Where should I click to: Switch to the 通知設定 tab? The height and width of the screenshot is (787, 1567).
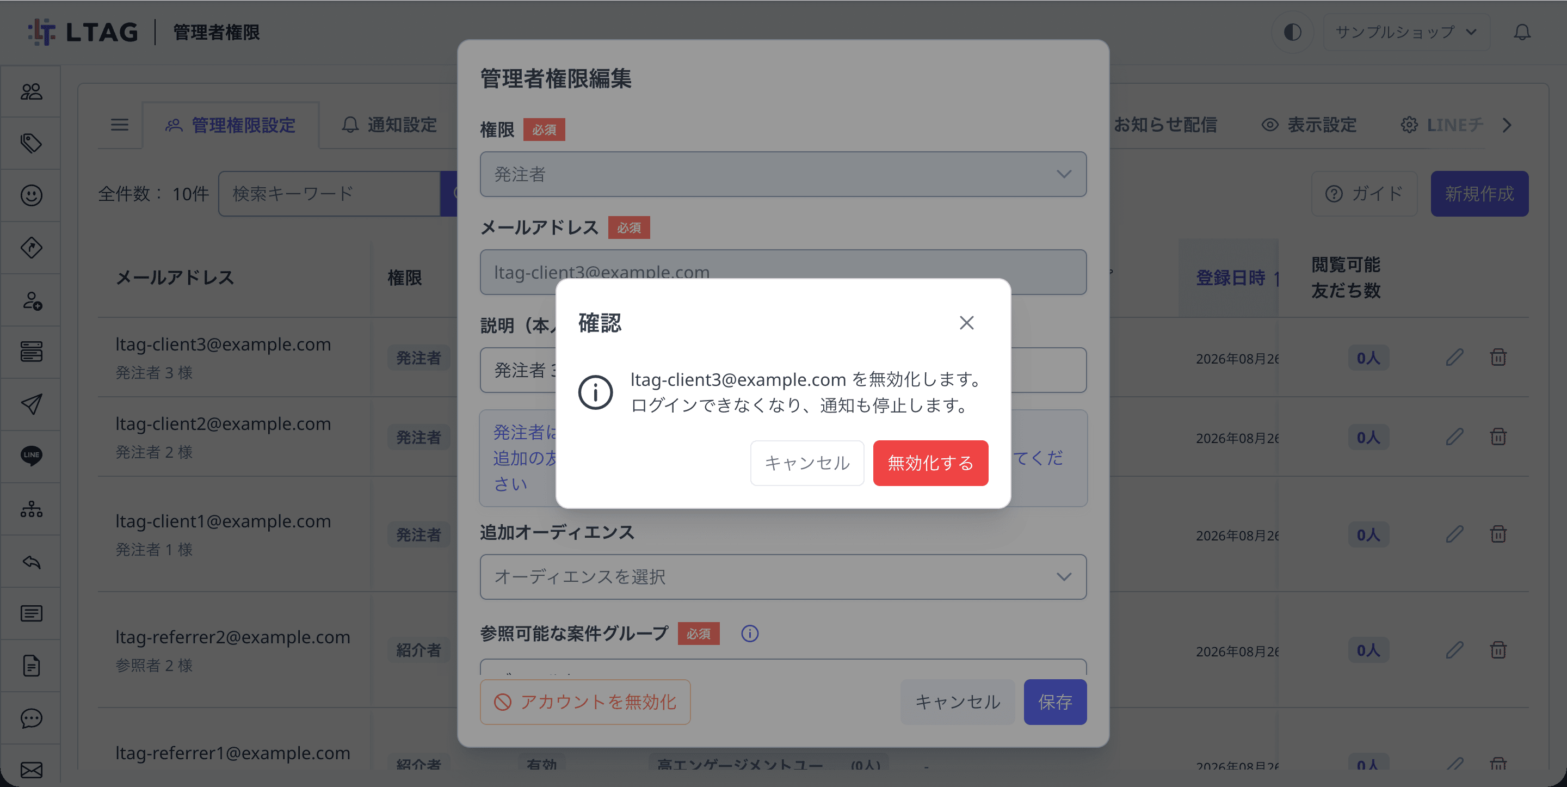pos(390,125)
